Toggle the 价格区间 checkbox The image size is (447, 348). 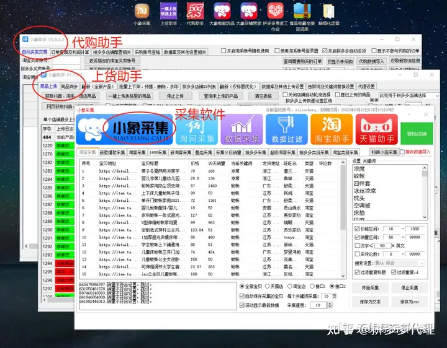[x=357, y=228]
